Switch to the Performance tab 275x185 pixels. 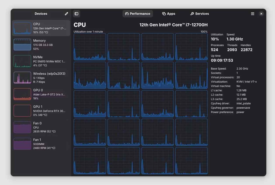point(138,14)
